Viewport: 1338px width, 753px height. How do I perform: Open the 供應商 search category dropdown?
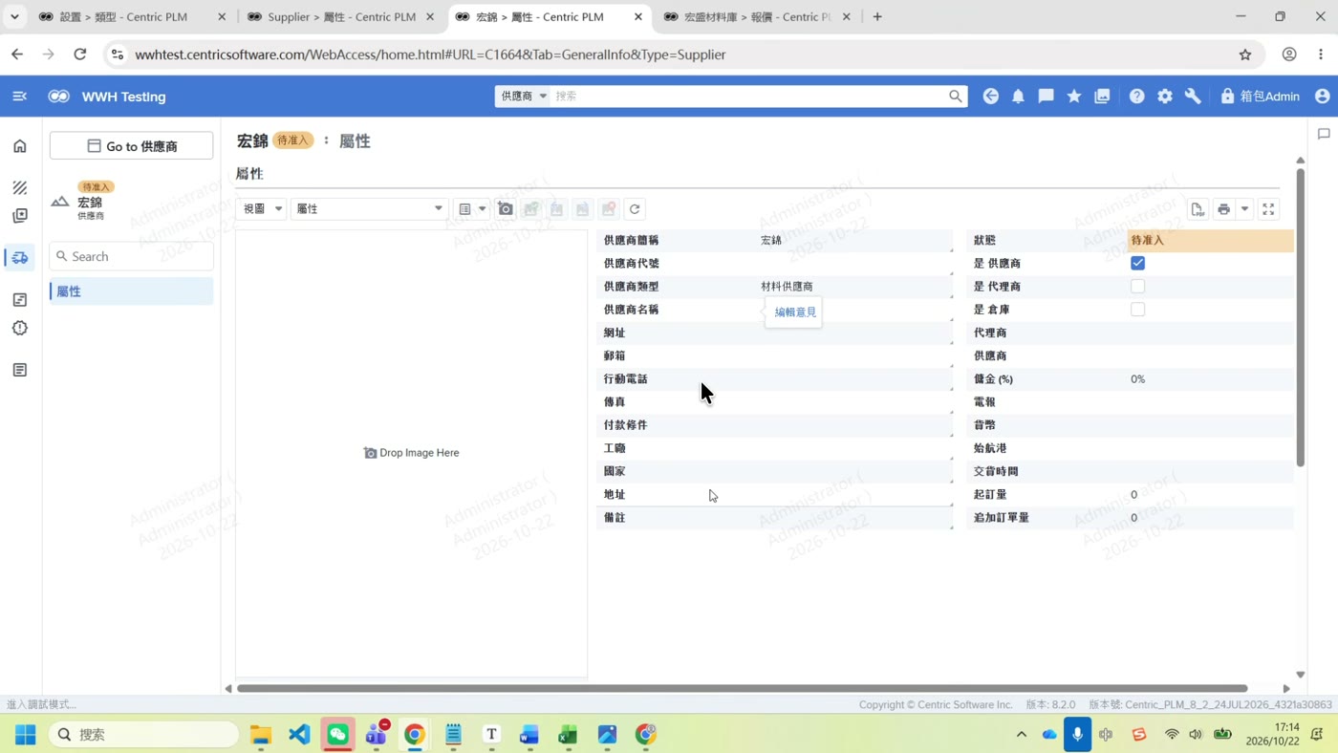click(523, 97)
